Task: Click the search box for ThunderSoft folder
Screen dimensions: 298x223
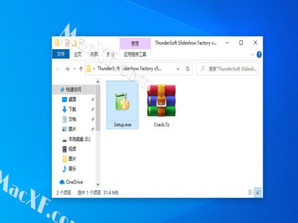Action: tap(227, 69)
